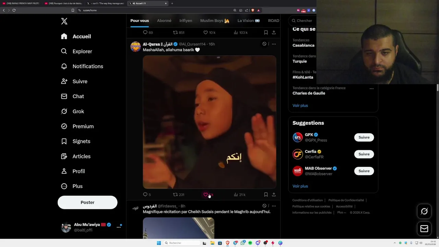Repost the post with 851 reposts
Image resolution: width=439 pixels, height=247 pixels.
[x=179, y=33]
